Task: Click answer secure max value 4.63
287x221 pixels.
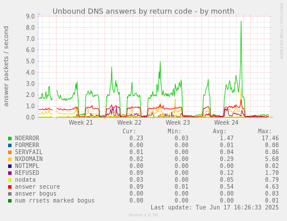Action: tap(272, 186)
